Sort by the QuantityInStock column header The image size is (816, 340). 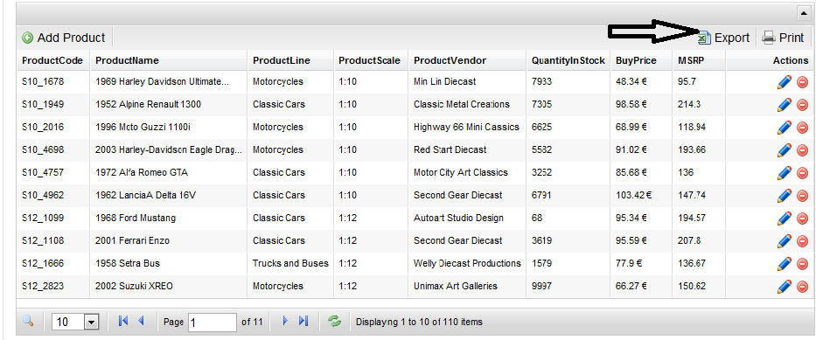click(x=568, y=61)
